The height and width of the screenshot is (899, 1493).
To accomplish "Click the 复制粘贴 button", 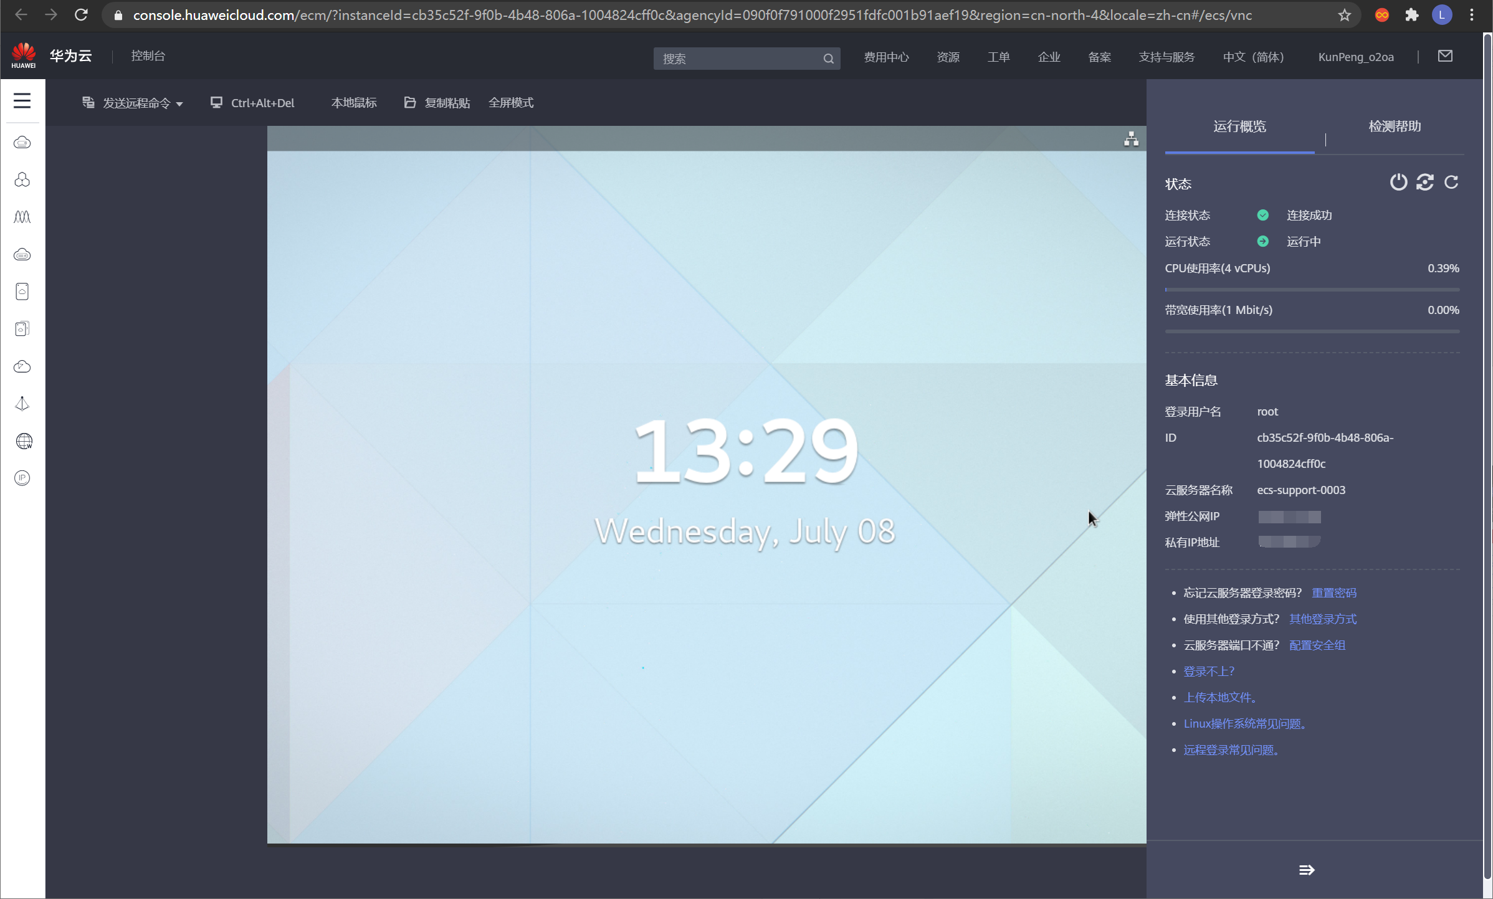I will point(437,103).
